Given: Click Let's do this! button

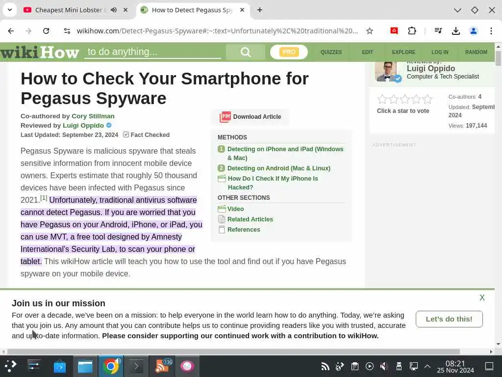Looking at the screenshot, I should [449, 319].
